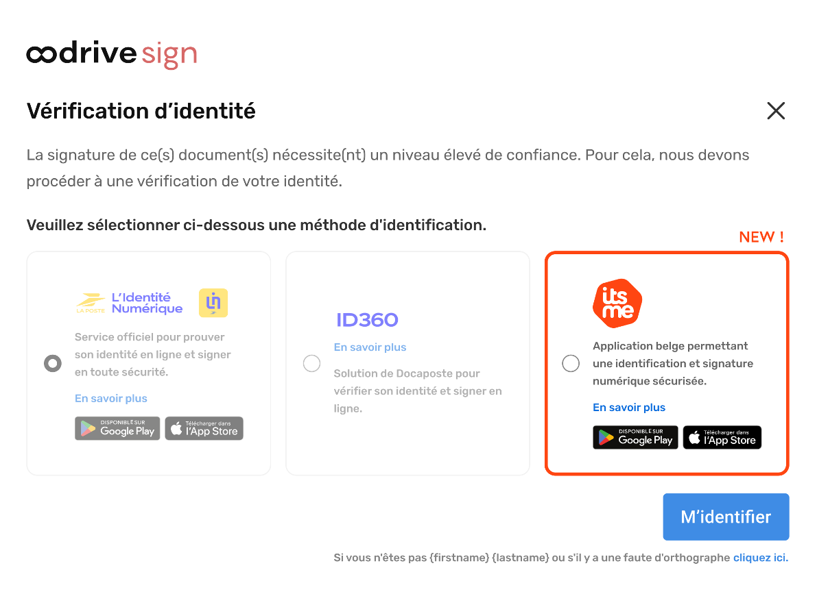
Task: Click the ID360 Docaposte description text
Action: [417, 391]
